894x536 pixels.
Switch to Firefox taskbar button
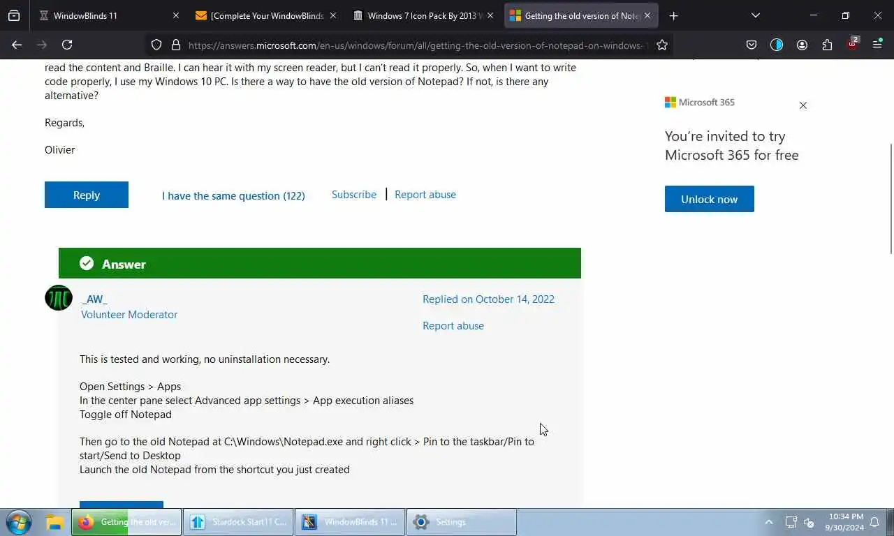(x=126, y=522)
